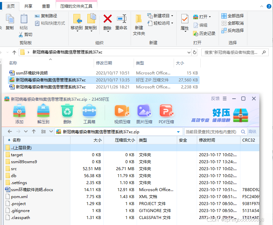273x225 pixels.
Task: Select parent directory row in HaoZip
Action: coord(131,148)
